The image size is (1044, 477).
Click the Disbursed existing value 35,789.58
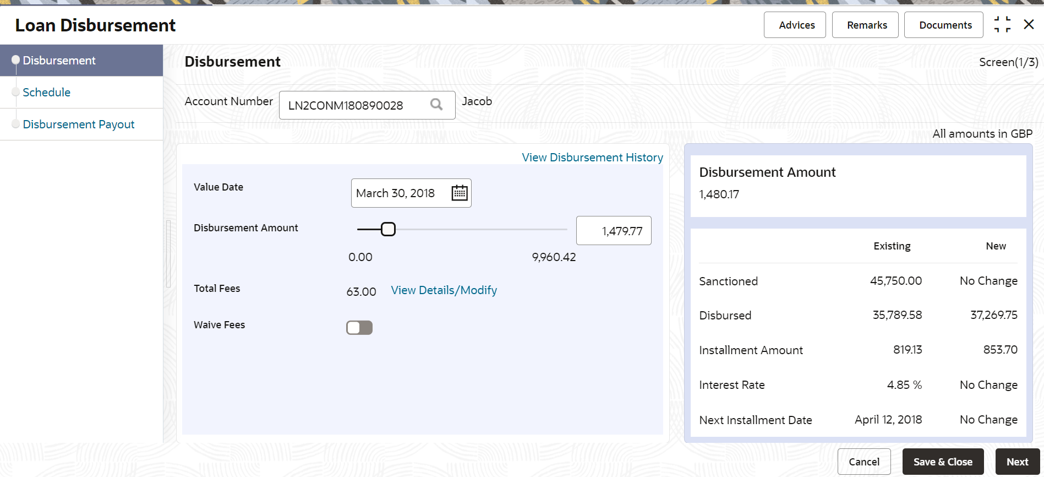click(x=897, y=315)
